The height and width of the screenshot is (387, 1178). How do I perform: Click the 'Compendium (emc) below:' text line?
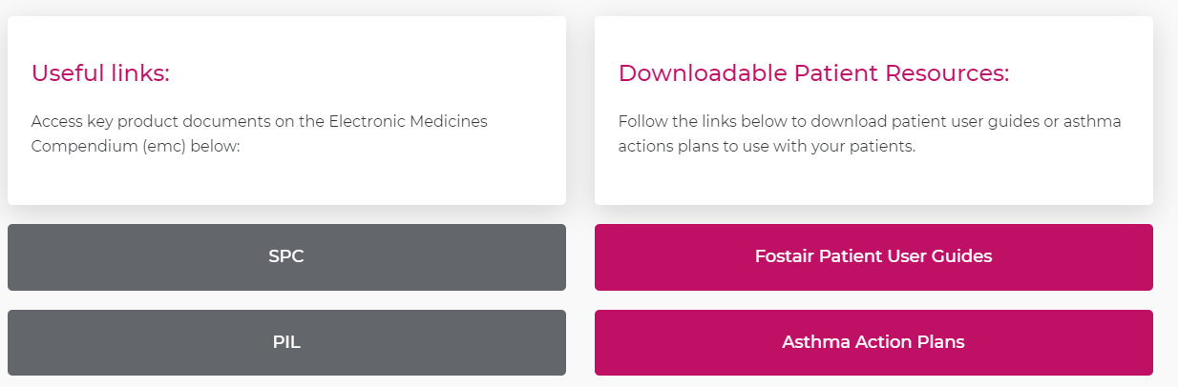pyautogui.click(x=135, y=147)
